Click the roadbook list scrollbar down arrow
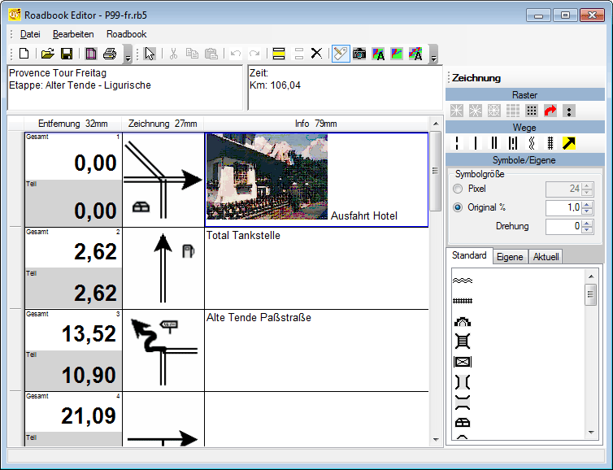Viewport: 613px width, 470px height. tap(436, 439)
